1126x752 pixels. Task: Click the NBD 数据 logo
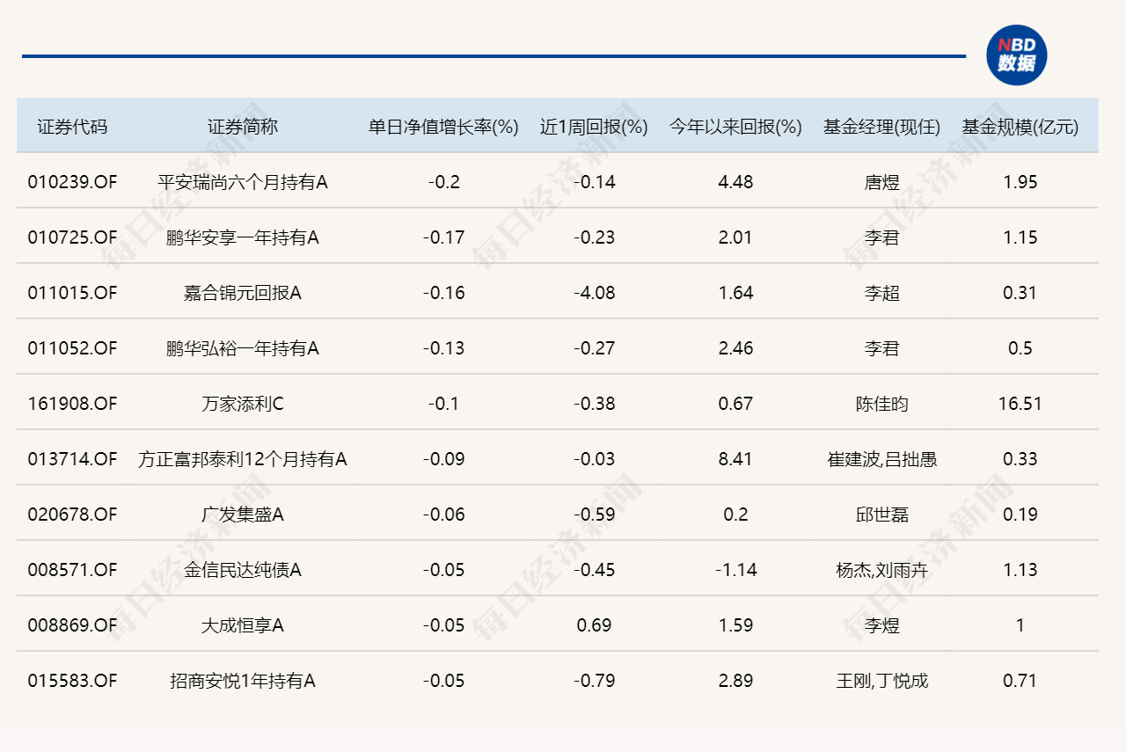1015,55
